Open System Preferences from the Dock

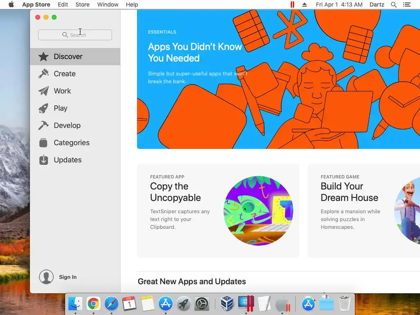click(201, 304)
